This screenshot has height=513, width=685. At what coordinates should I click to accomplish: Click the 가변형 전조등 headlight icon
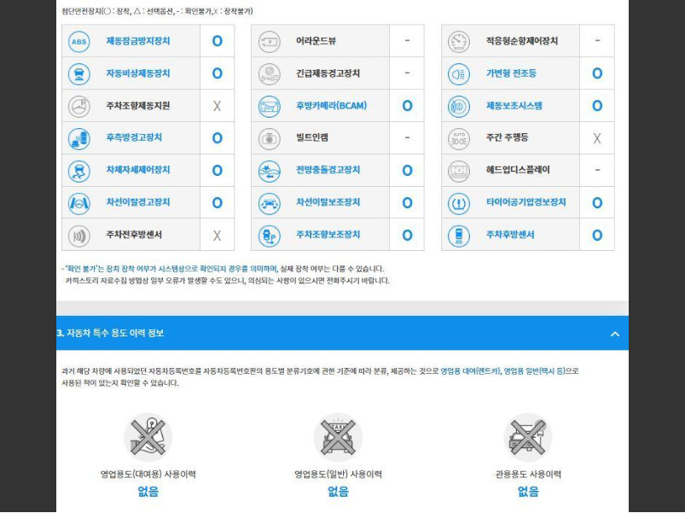pyautogui.click(x=459, y=73)
